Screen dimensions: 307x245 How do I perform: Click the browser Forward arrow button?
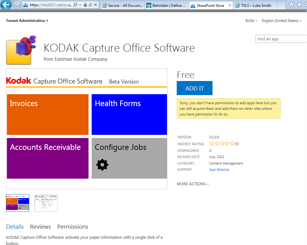click(17, 5)
